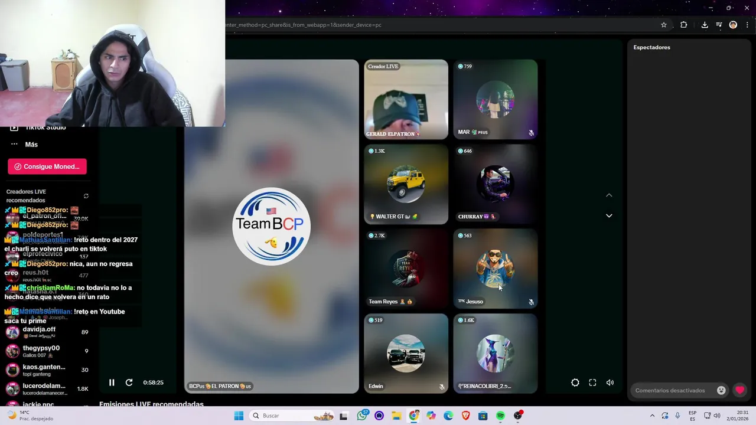Mute the live stream volume

610,382
